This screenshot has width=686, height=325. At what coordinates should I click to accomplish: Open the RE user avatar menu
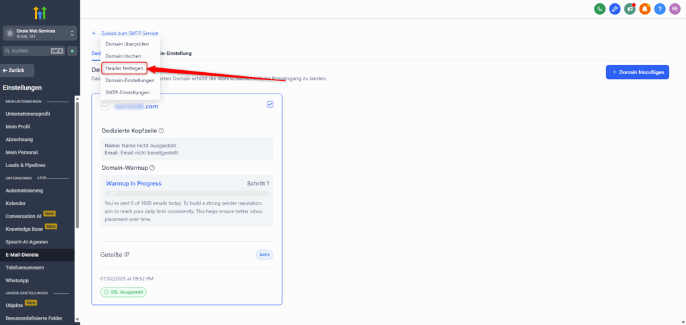pyautogui.click(x=675, y=9)
